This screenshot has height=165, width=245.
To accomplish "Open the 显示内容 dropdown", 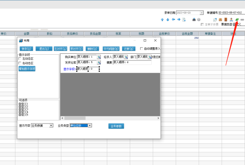I will tap(51, 125).
